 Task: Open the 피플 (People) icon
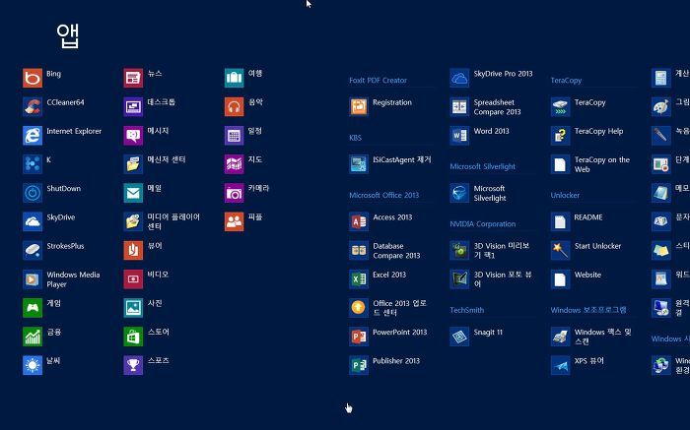coord(235,221)
